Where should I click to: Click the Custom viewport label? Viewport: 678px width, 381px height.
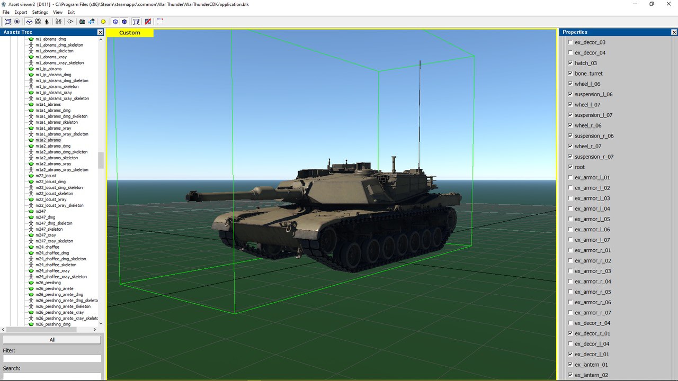pos(130,33)
